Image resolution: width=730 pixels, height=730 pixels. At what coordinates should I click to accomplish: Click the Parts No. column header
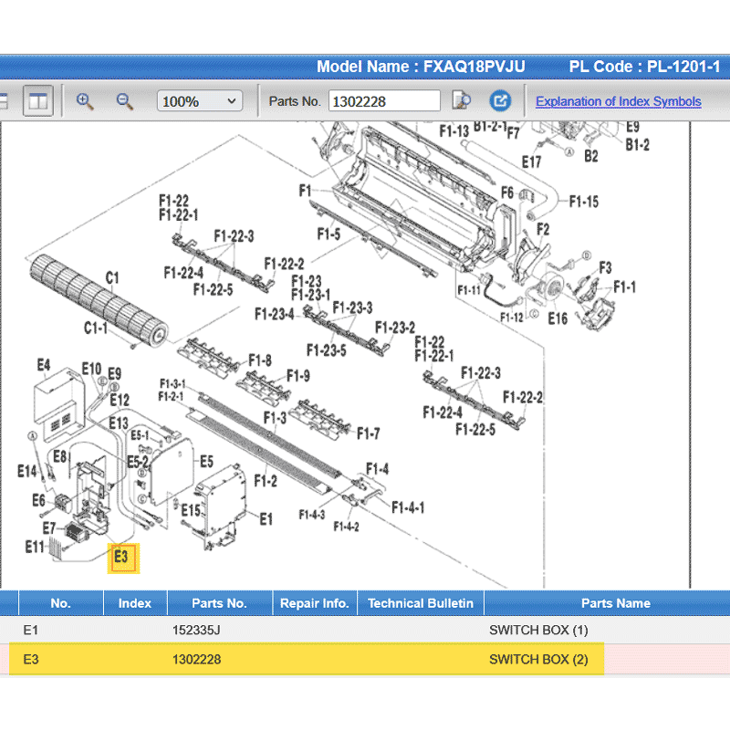(219, 603)
